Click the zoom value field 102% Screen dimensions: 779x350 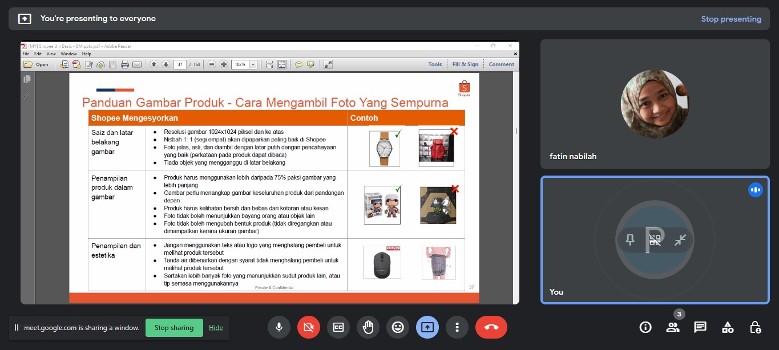(x=240, y=64)
